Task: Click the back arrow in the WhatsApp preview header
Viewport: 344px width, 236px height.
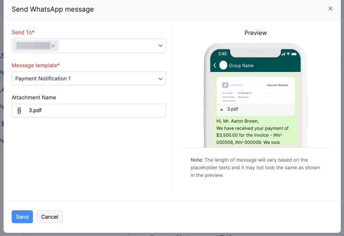Action: click(x=214, y=65)
